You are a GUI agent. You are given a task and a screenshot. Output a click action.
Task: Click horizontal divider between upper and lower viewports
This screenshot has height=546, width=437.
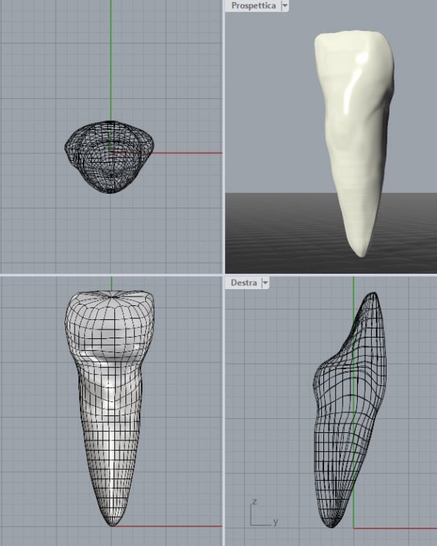[x=218, y=274]
